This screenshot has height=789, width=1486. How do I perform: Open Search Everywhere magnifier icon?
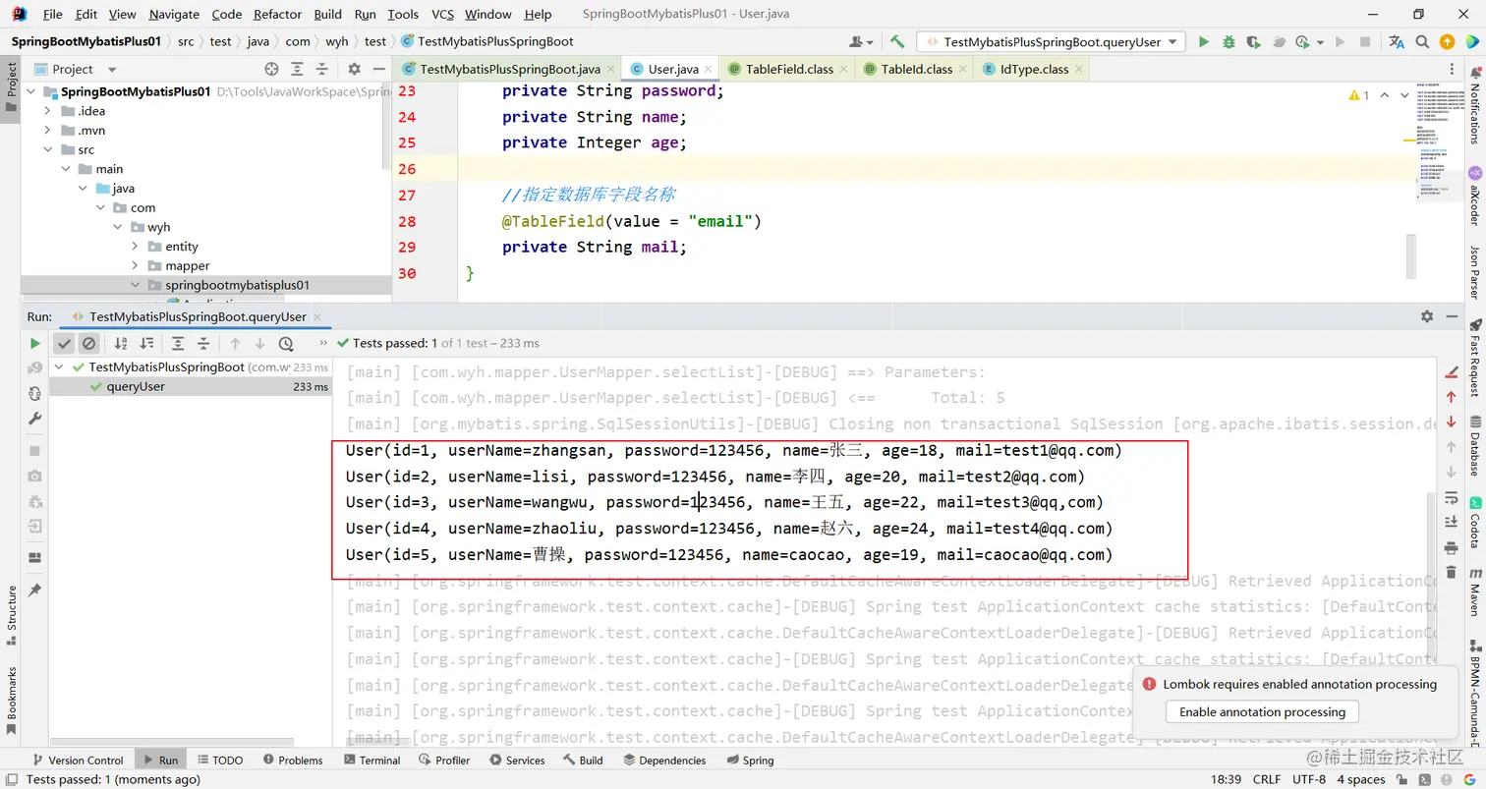[1422, 41]
